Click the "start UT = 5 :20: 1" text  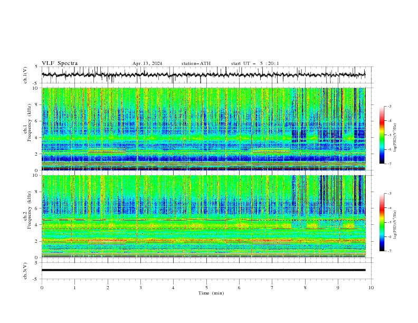(x=255, y=63)
